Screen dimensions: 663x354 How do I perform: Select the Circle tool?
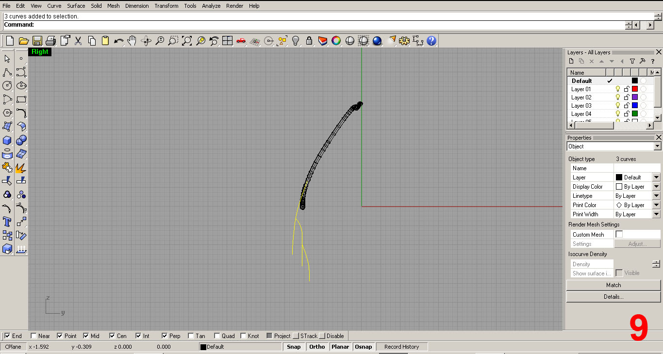pos(7,86)
